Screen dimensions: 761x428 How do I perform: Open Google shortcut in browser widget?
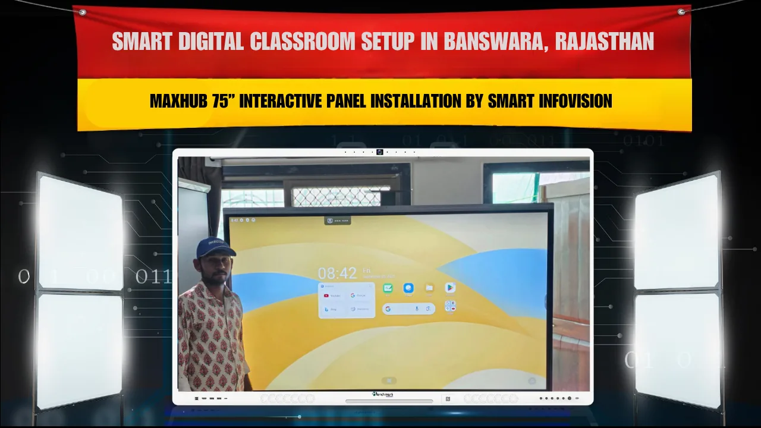click(359, 295)
